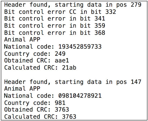148x121 pixels.
Task: Click the 'Obtained CRC: 3763' line
Action: [x=37, y=110]
